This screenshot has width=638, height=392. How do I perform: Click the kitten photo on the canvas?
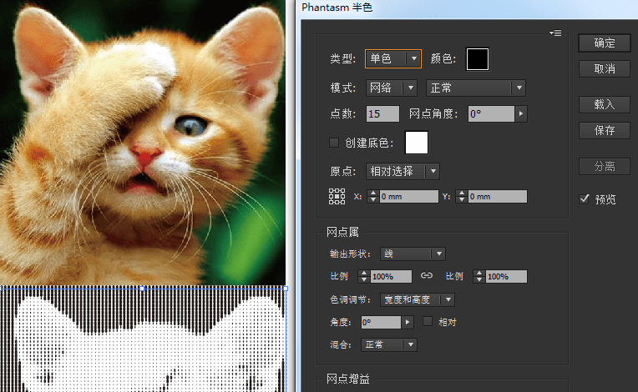[143, 142]
